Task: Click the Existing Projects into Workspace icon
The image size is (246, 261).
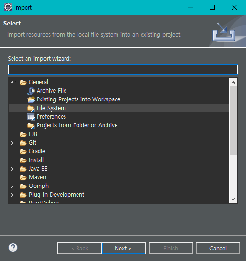Action: click(31, 99)
